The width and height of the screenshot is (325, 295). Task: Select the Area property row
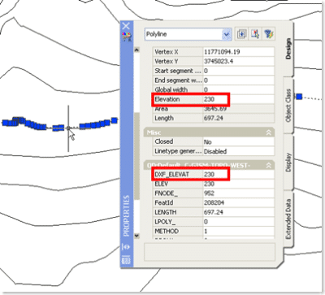tap(214, 109)
